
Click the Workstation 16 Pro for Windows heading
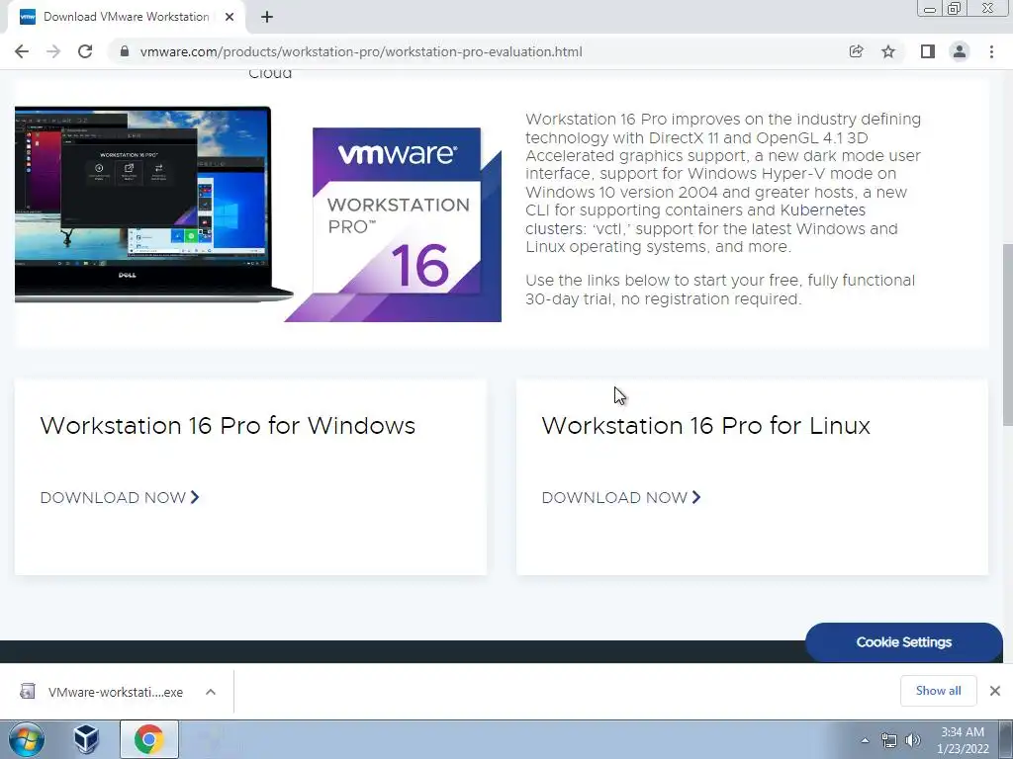point(228,426)
